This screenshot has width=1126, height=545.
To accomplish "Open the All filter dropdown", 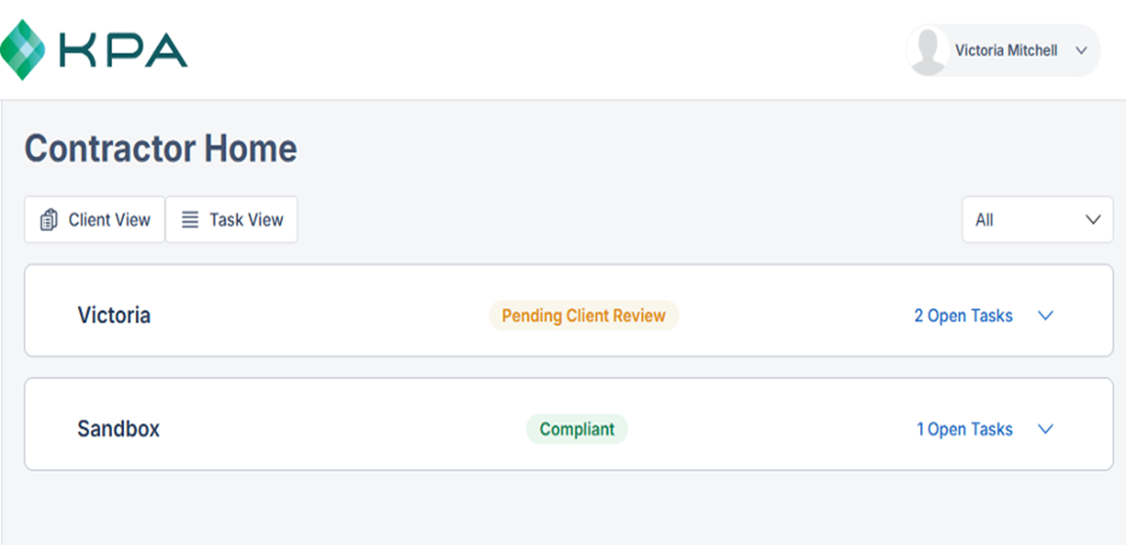I will [1037, 219].
